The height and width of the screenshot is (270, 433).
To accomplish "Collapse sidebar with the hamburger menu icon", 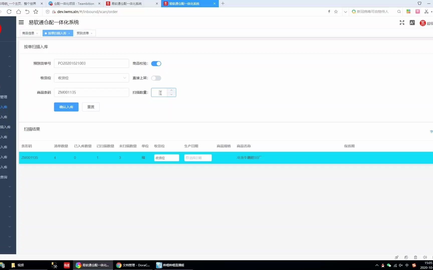I will 21,22.
